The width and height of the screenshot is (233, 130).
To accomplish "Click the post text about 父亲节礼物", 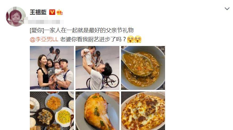I will 89,30.
